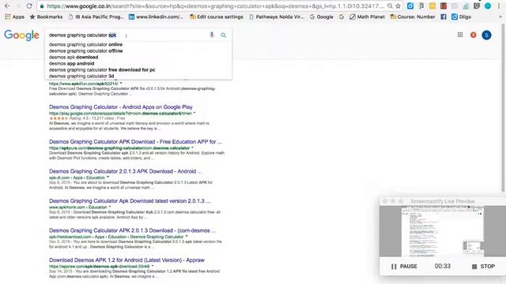Open 'Android Apps on Google Play' result

pyautogui.click(x=121, y=107)
